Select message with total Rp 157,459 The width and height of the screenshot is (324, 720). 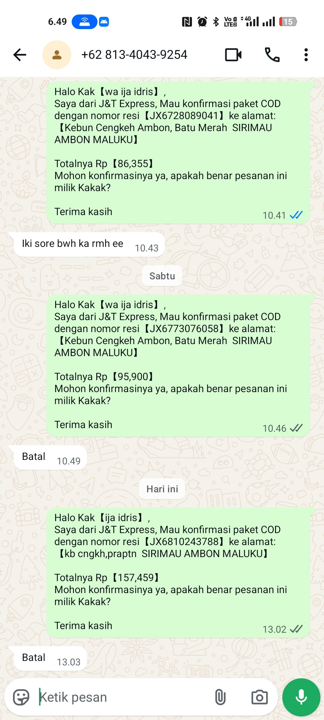click(x=178, y=573)
